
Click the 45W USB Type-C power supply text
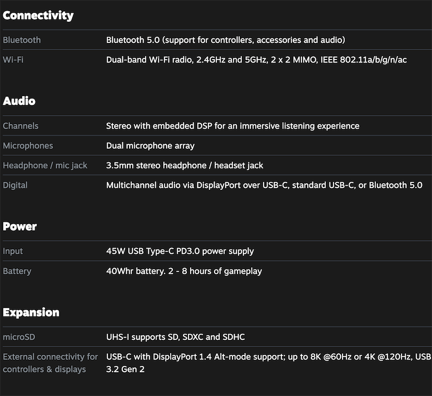(x=180, y=251)
